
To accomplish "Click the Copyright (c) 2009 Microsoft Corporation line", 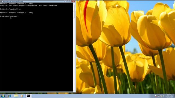I will (29, 5).
